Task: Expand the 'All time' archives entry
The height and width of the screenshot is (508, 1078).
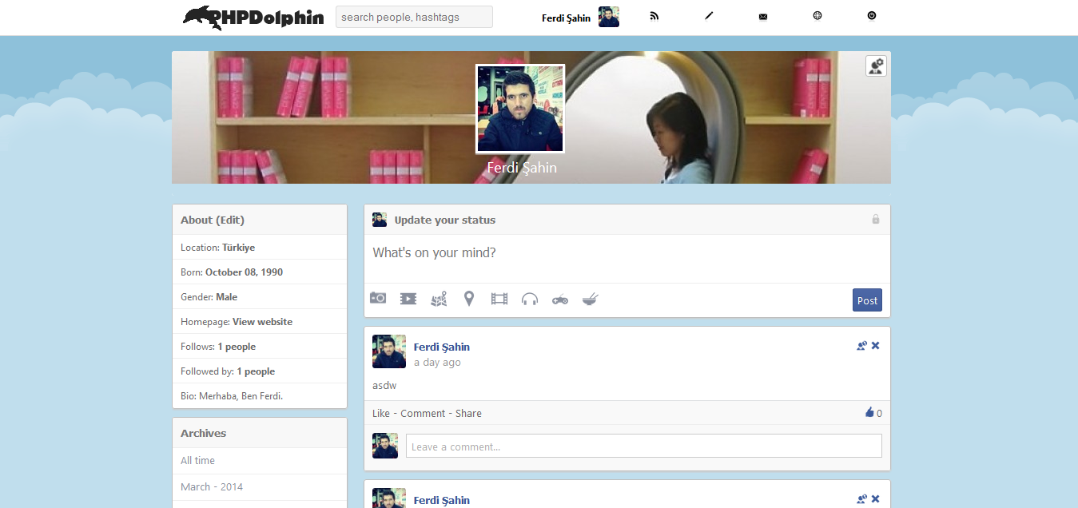Action: pyautogui.click(x=197, y=460)
